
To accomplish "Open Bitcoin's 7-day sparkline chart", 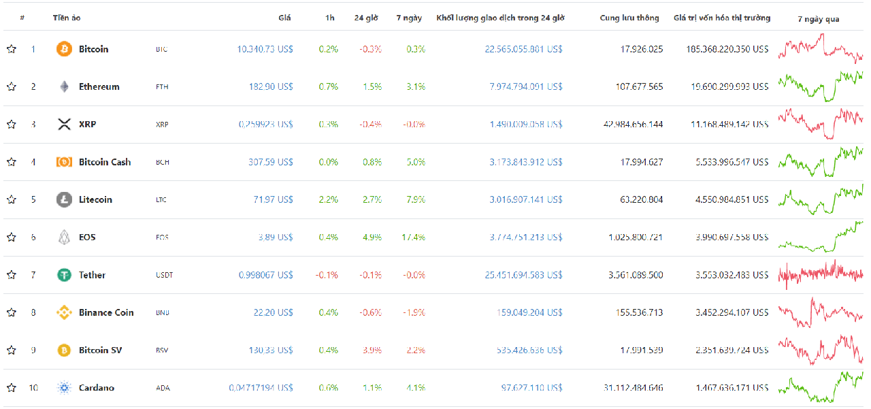I will (821, 48).
